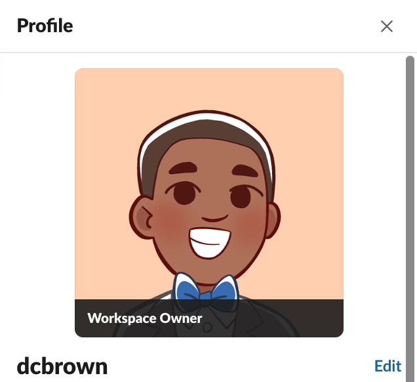Image resolution: width=417 pixels, height=382 pixels.
Task: Click the Profile panel heading
Action: tap(45, 26)
